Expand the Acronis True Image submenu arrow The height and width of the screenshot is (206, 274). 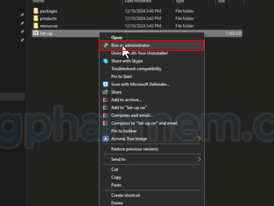pyautogui.click(x=199, y=139)
